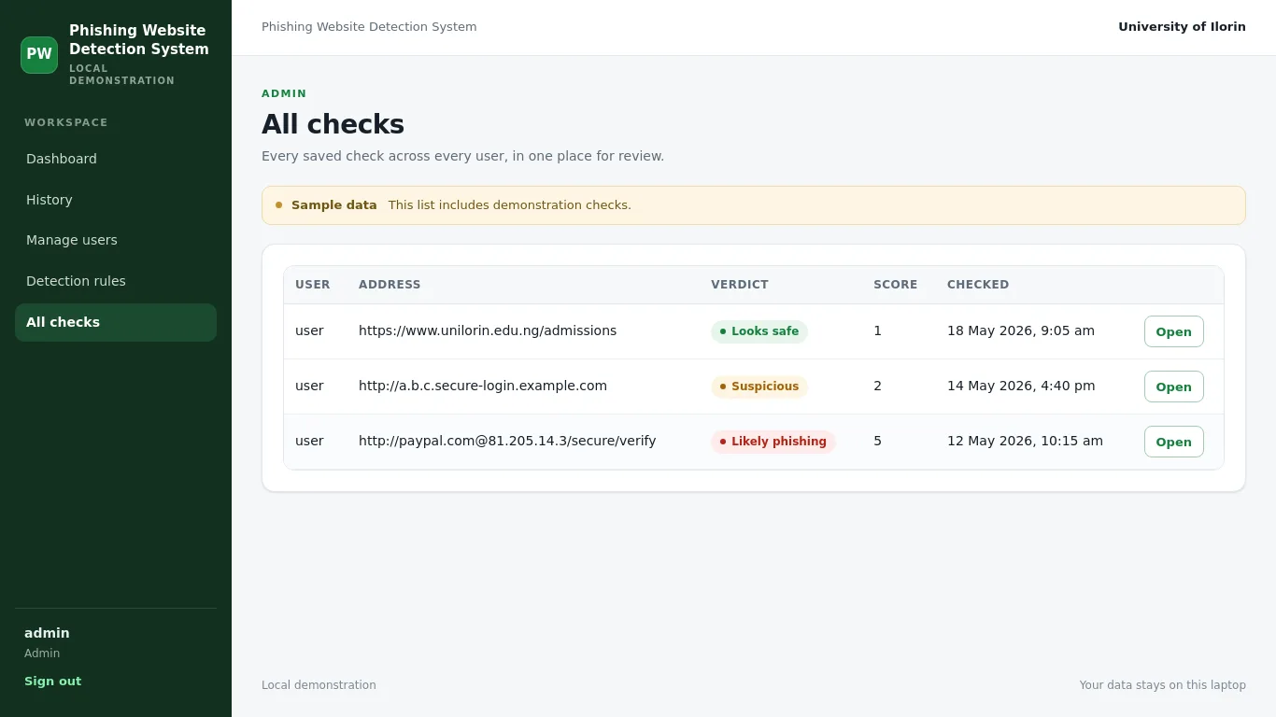Click the green PW logo icon
This screenshot has width=1276, height=717.
click(39, 55)
